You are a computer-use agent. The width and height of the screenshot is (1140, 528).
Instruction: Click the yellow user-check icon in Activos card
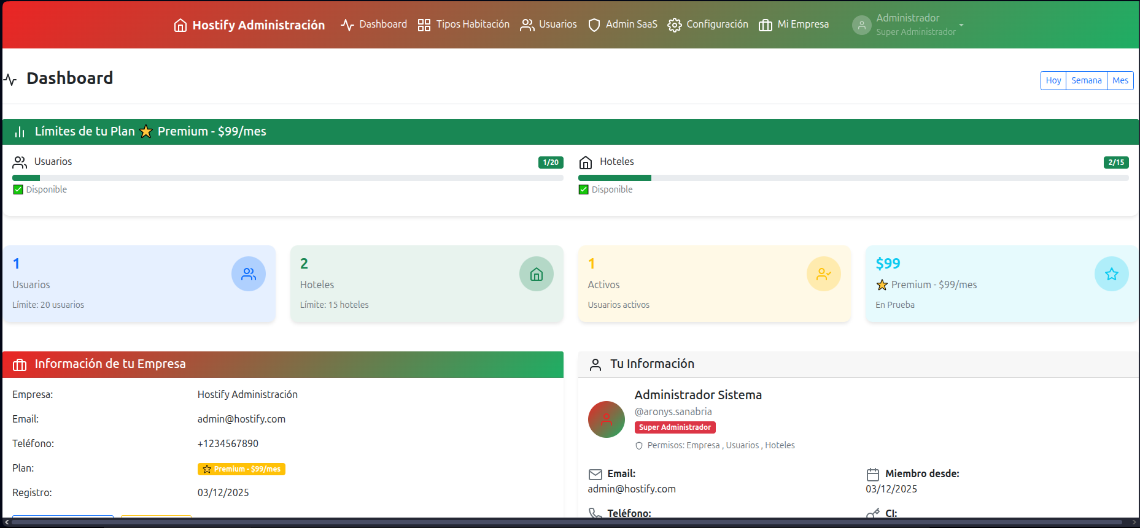pos(823,274)
